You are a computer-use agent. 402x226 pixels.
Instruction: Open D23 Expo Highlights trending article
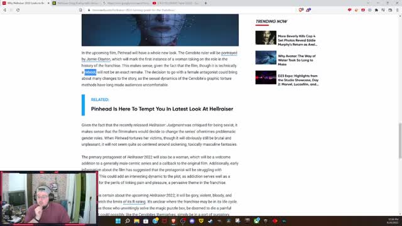click(x=298, y=80)
